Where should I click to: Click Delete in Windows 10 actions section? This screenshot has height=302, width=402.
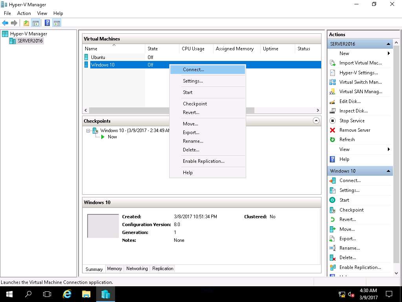tap(348, 258)
